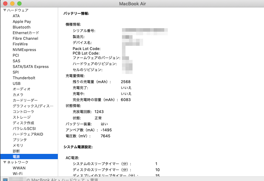
Task: Select Wi-Fi under ネットワーク
Action: pyautogui.click(x=18, y=174)
